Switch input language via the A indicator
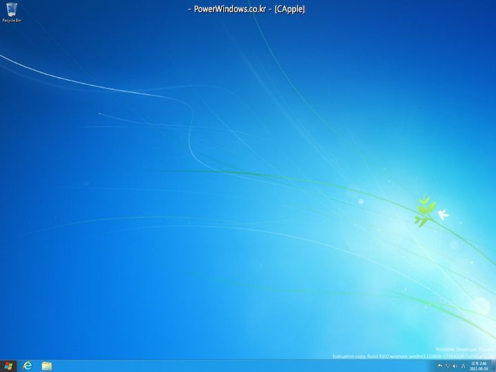 [464, 366]
